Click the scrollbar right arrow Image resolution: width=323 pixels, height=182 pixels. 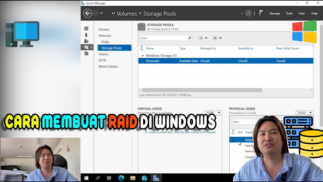(311, 90)
